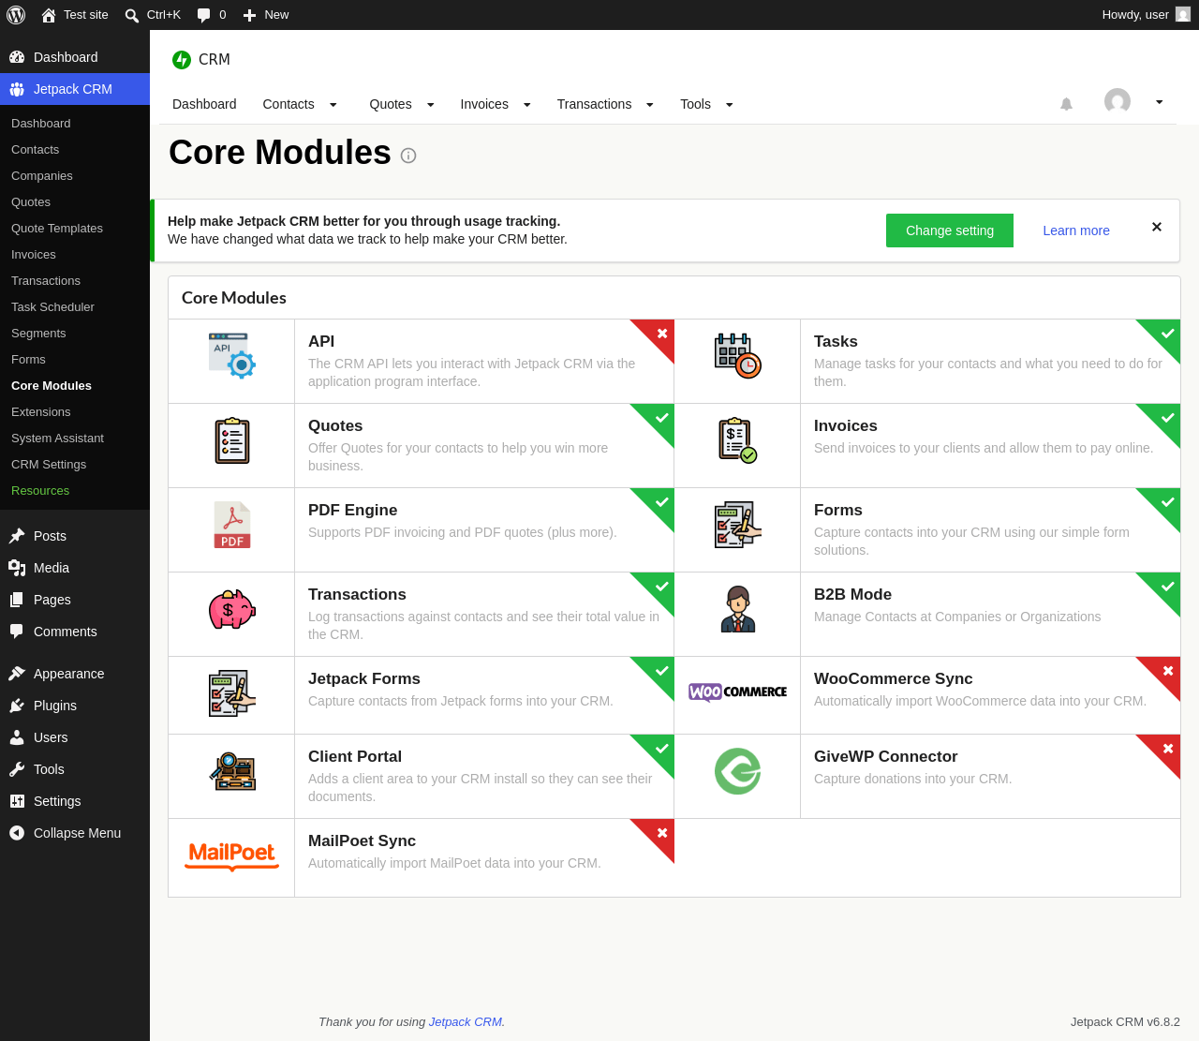The height and width of the screenshot is (1041, 1199).
Task: Expand the Transactions dropdown arrow
Action: (649, 105)
